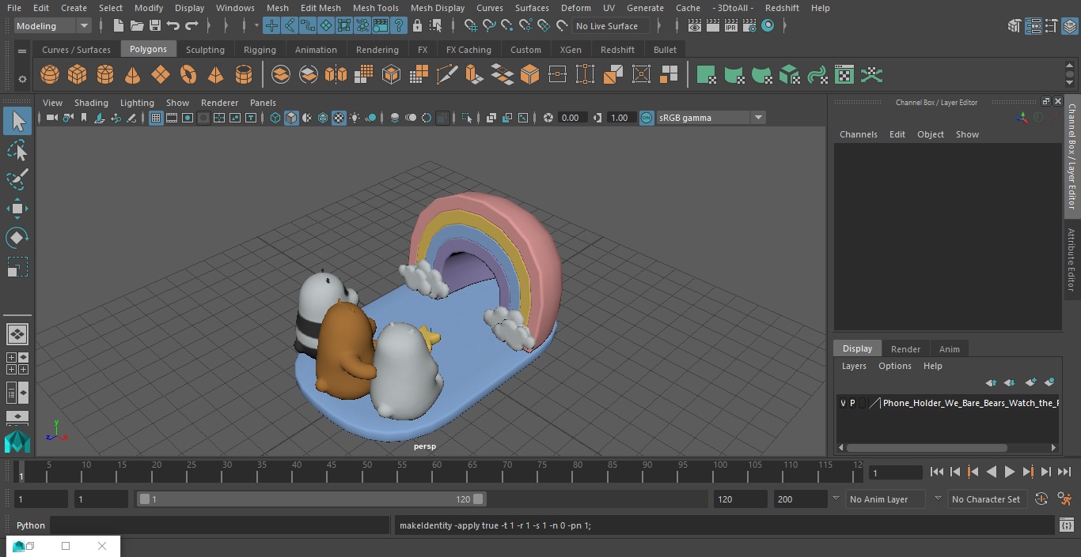Image resolution: width=1081 pixels, height=557 pixels.
Task: Create a polygon plane from the shelf
Action: tap(161, 75)
